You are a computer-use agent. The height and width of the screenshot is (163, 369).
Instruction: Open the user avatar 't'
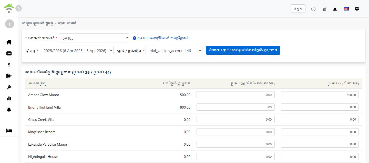click(9, 24)
